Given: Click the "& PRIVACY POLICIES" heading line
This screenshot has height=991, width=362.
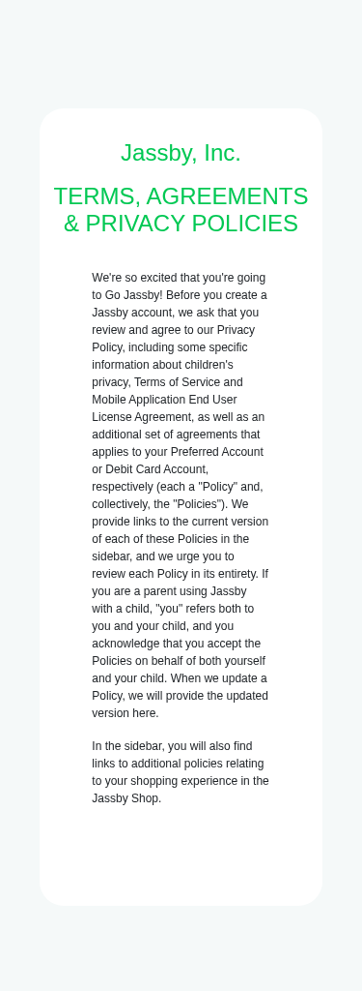Looking at the screenshot, I should coord(181,224).
